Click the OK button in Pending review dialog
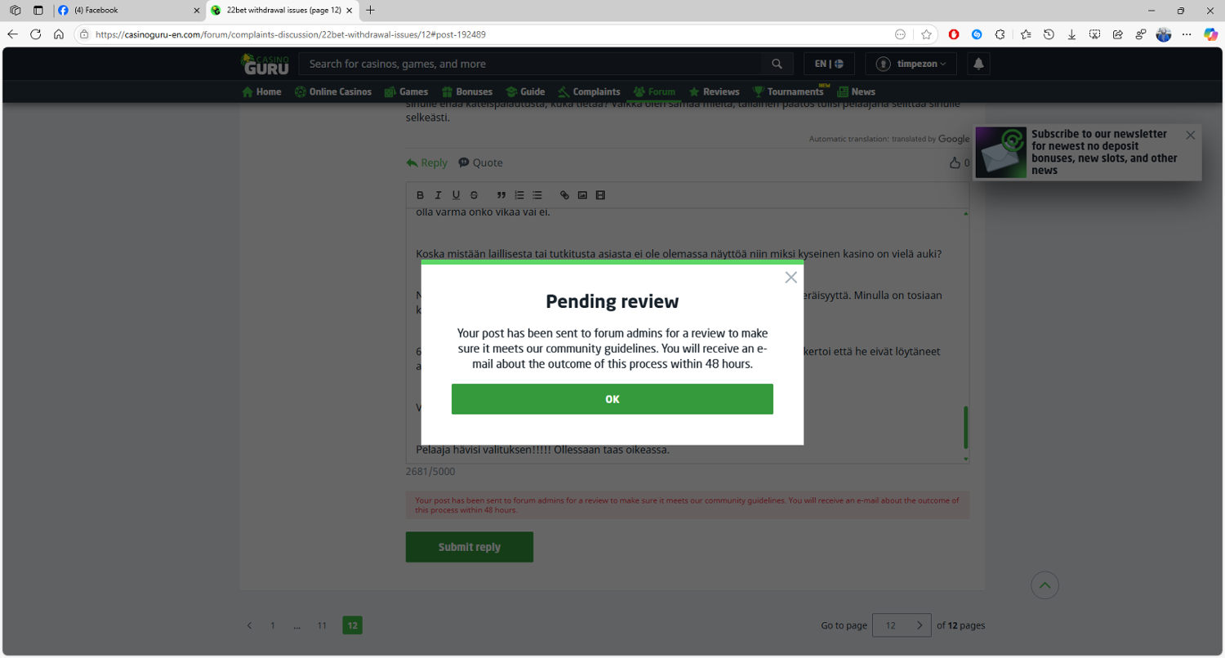Viewport: 1225px width, 658px height. tap(612, 399)
